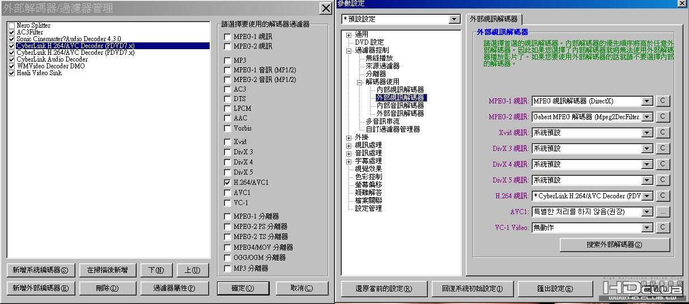Delete selected filter with 刪除(D)
Screen dimensions: 689x304
107,288
